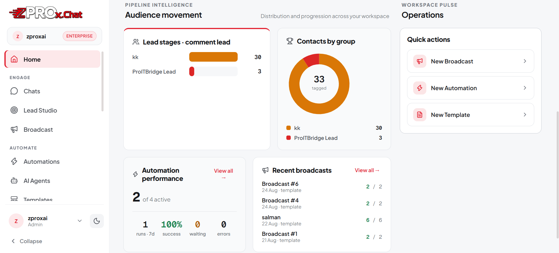Click the zproxai Admin profile avatar
Screen dimensions: 559x253
[16, 221]
